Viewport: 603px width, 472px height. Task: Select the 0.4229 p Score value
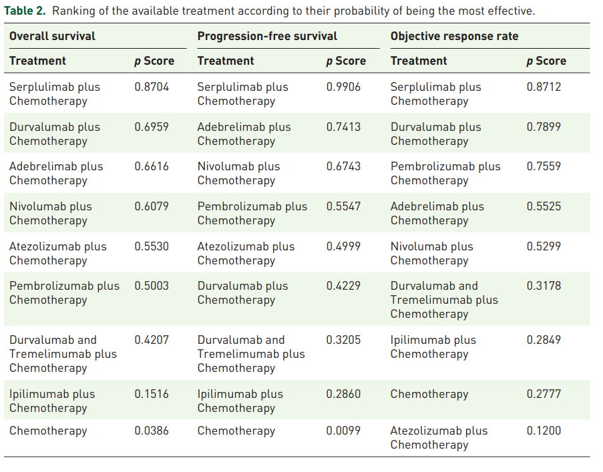[x=343, y=286]
